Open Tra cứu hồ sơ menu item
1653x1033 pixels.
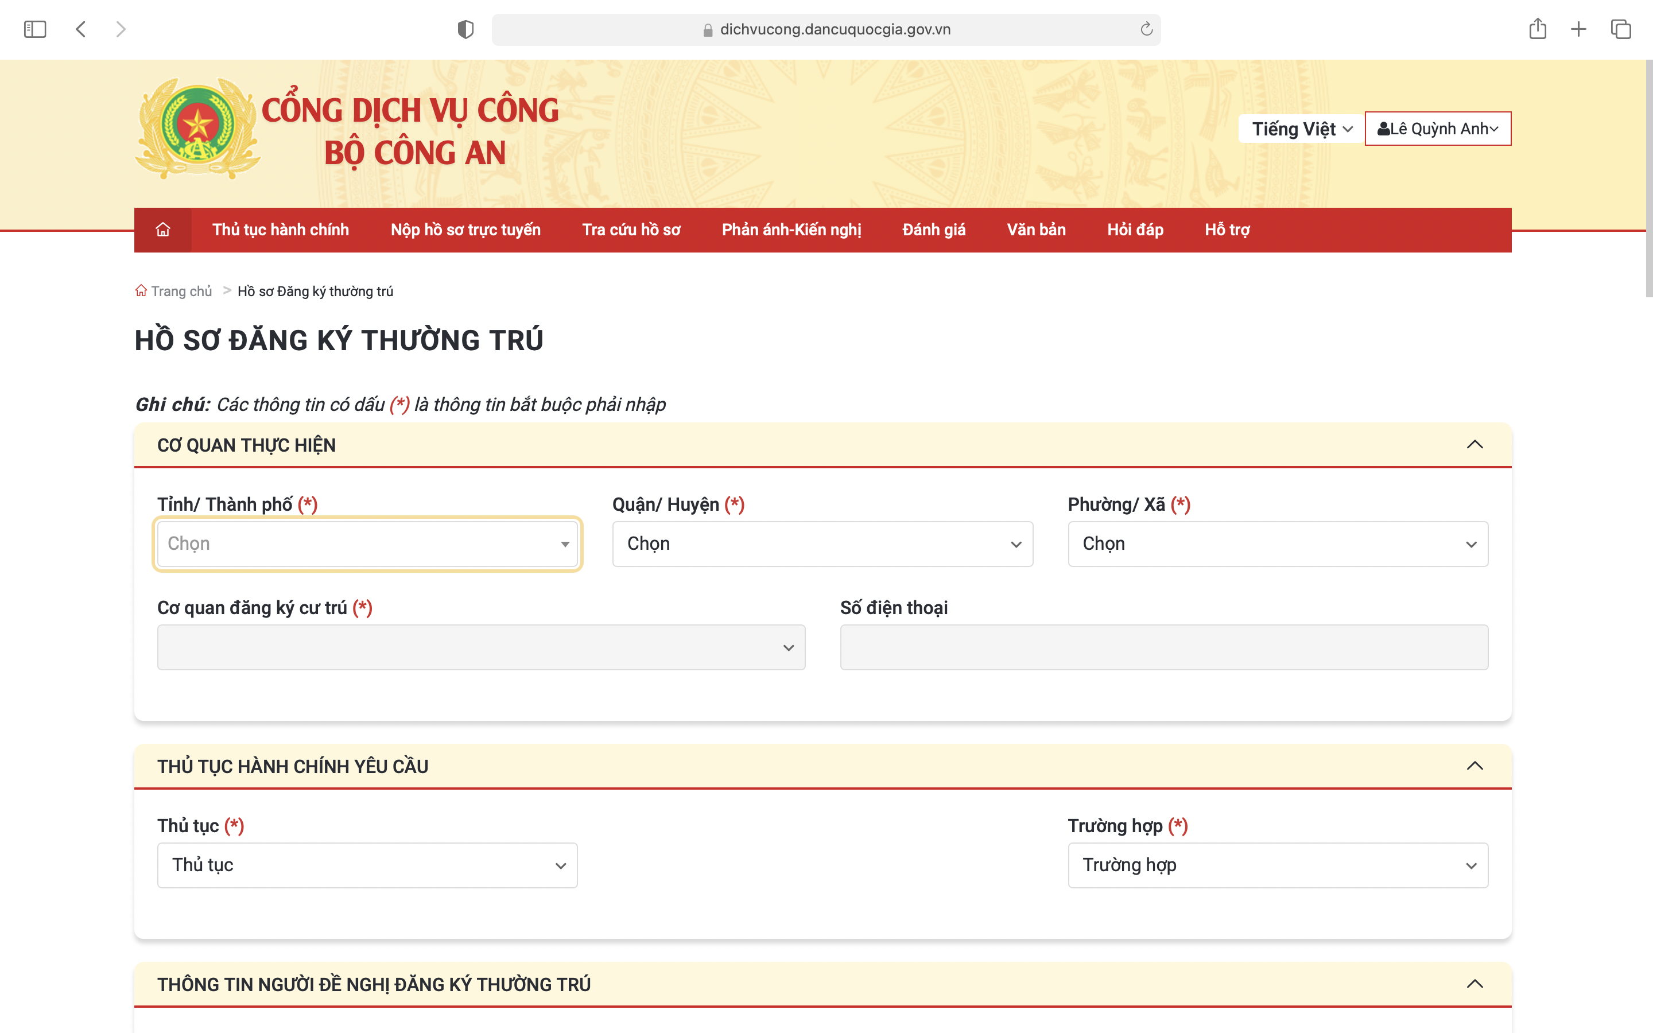(631, 230)
